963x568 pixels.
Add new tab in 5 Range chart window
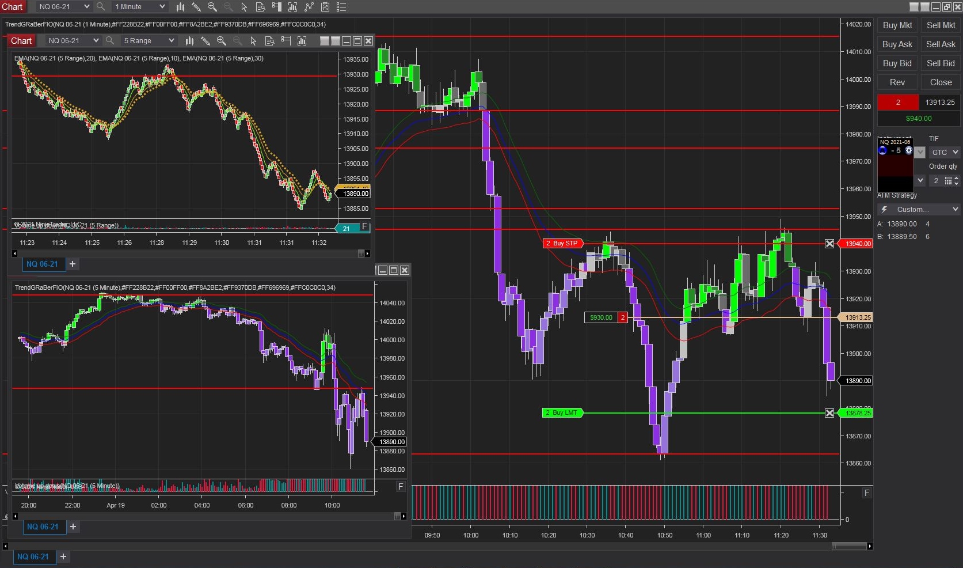tap(73, 264)
